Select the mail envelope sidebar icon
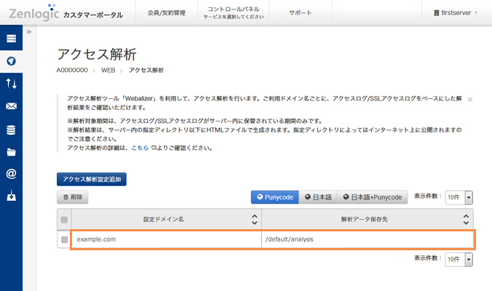The width and height of the screenshot is (492, 291). 11,106
